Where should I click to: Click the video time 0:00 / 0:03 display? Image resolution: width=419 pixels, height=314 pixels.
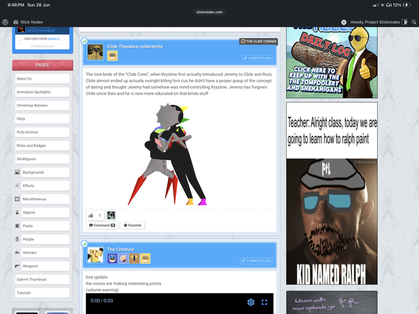tap(101, 301)
